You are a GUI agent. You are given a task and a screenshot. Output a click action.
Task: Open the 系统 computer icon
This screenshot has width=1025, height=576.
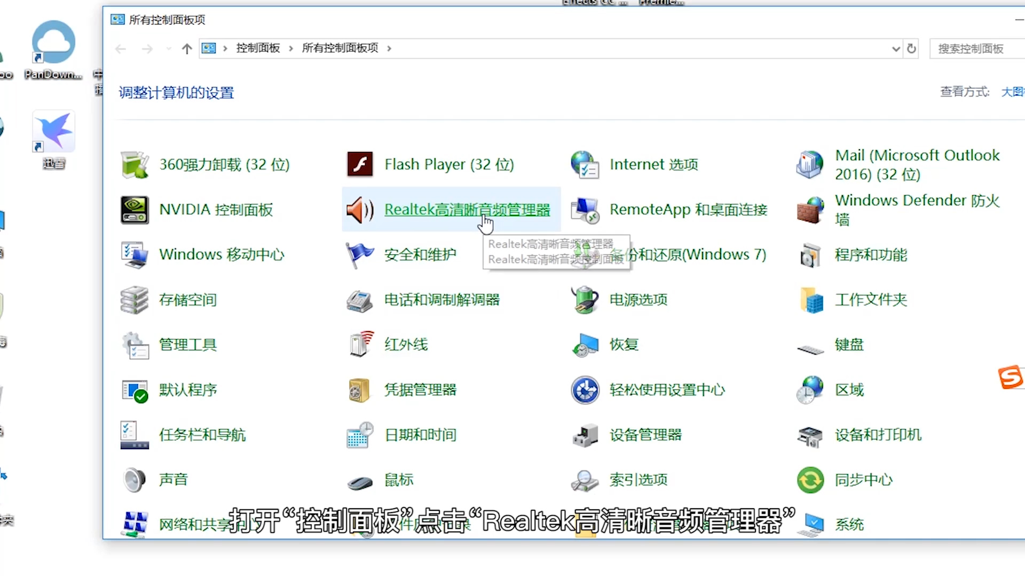(x=810, y=525)
